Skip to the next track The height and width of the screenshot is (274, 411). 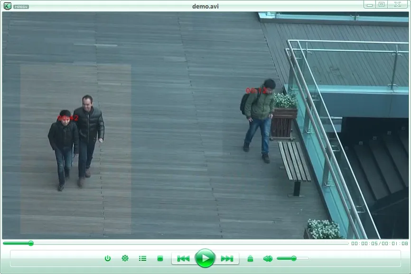tap(227, 258)
